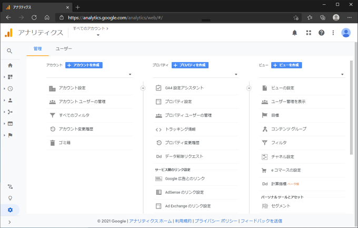
Task: Expand the Customization sidebar section arrow
Action: pos(4,77)
